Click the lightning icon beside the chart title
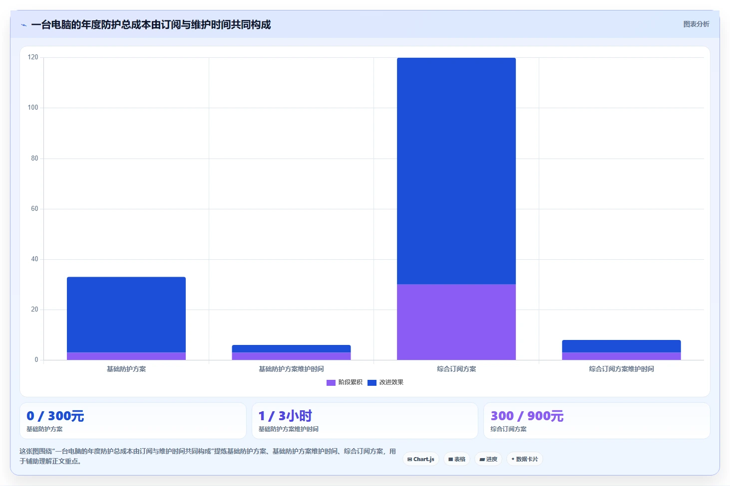This screenshot has height=486, width=730. 23,25
